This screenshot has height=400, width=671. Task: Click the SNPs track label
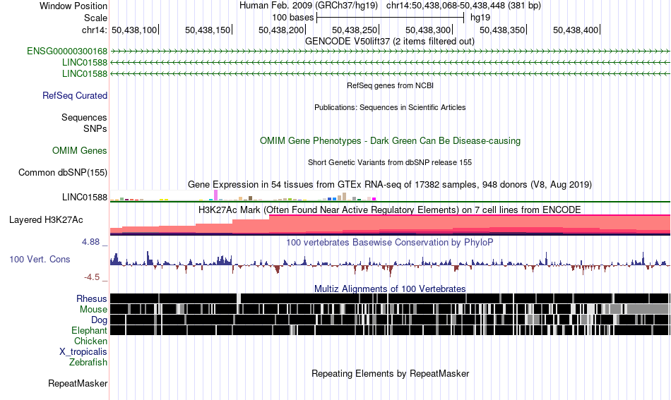tap(95, 128)
